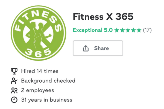The height and width of the screenshot is (109, 164).
Task: Select the Background checked label
Action: coord(48,81)
